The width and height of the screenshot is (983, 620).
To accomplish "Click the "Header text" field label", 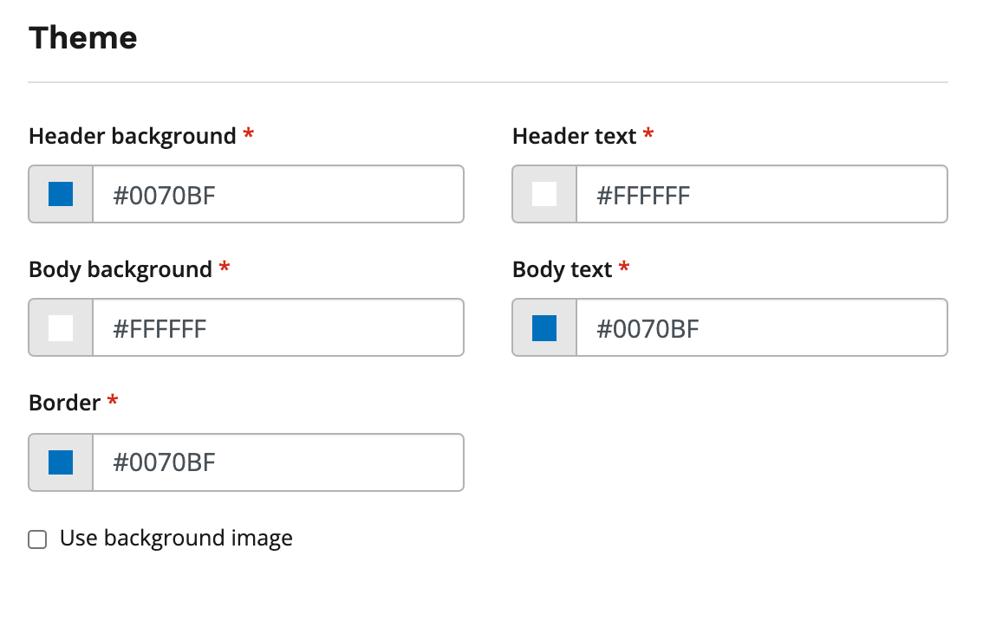I will [574, 137].
